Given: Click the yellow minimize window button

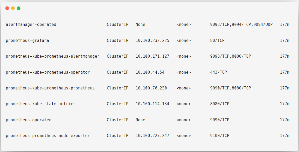Looking at the screenshot, I should (x=12, y=8).
